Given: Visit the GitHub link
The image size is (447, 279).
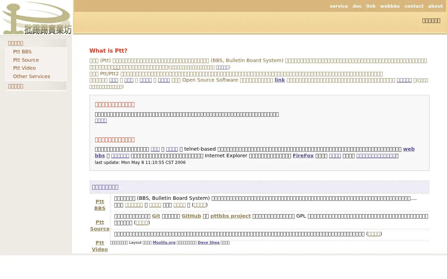Looking at the screenshot, I should (191, 216).
